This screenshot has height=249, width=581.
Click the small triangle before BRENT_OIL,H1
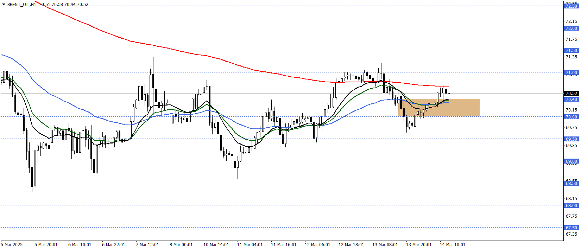pyautogui.click(x=4, y=5)
